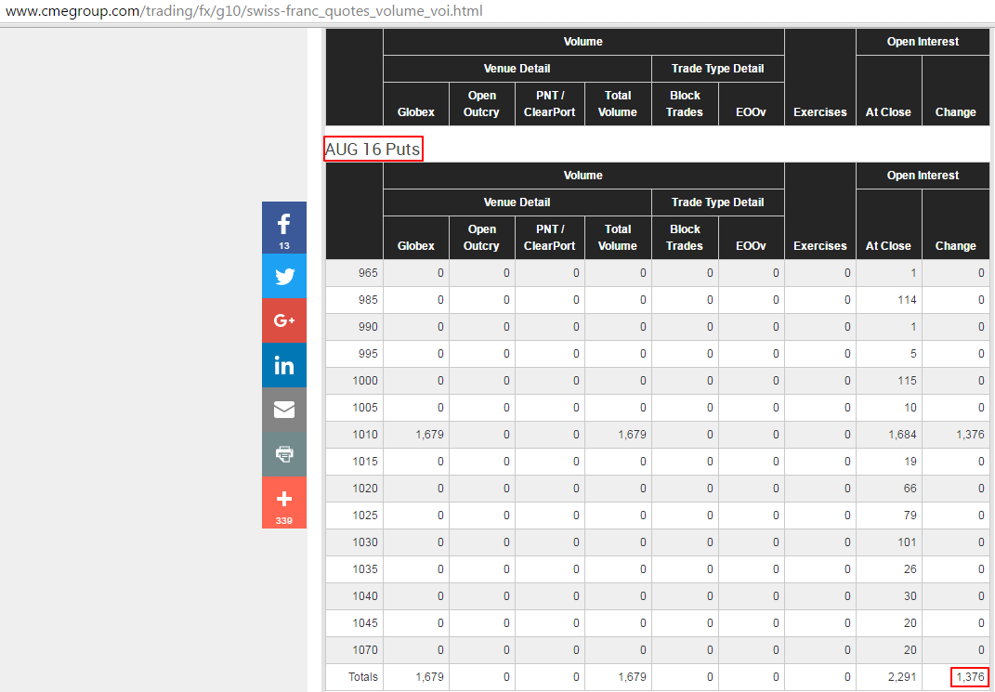This screenshot has width=995, height=692.
Task: Click strike price 965 row label
Action: pos(367,273)
